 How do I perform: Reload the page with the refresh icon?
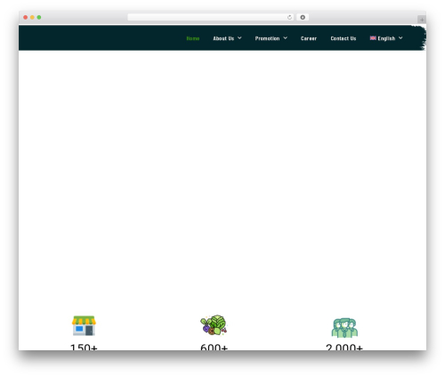pos(289,17)
